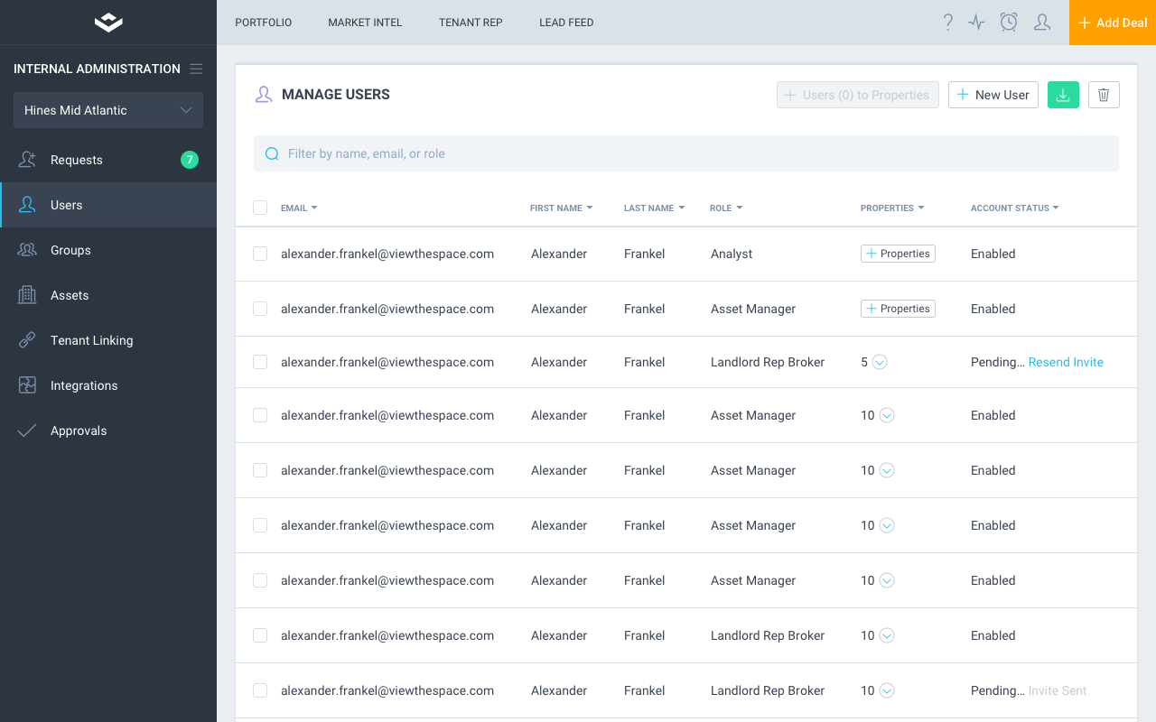Screen dimensions: 1156x722
Task: Click the VTS logo at top left
Action: [x=108, y=23]
